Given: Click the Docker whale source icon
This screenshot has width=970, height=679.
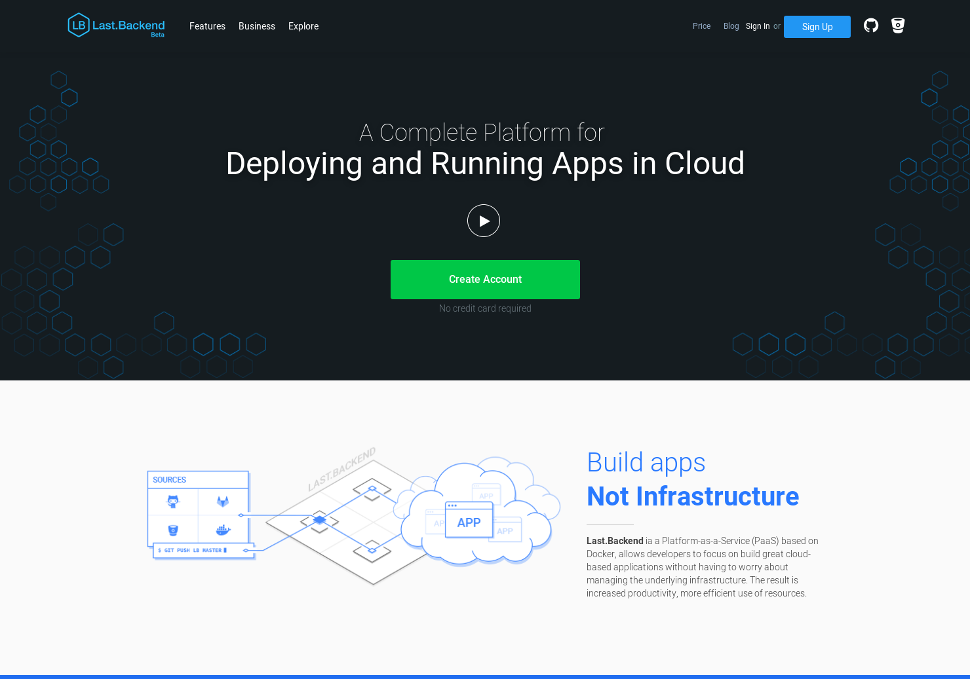Looking at the screenshot, I should 223,530.
